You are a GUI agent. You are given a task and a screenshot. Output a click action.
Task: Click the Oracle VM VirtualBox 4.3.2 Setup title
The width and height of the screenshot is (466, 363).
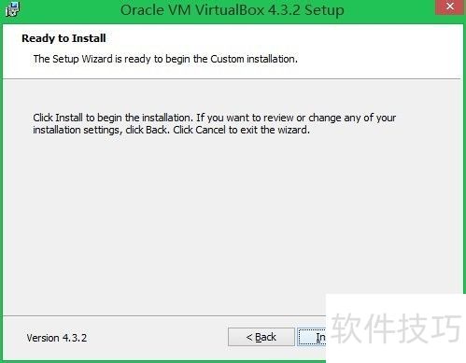233,10
